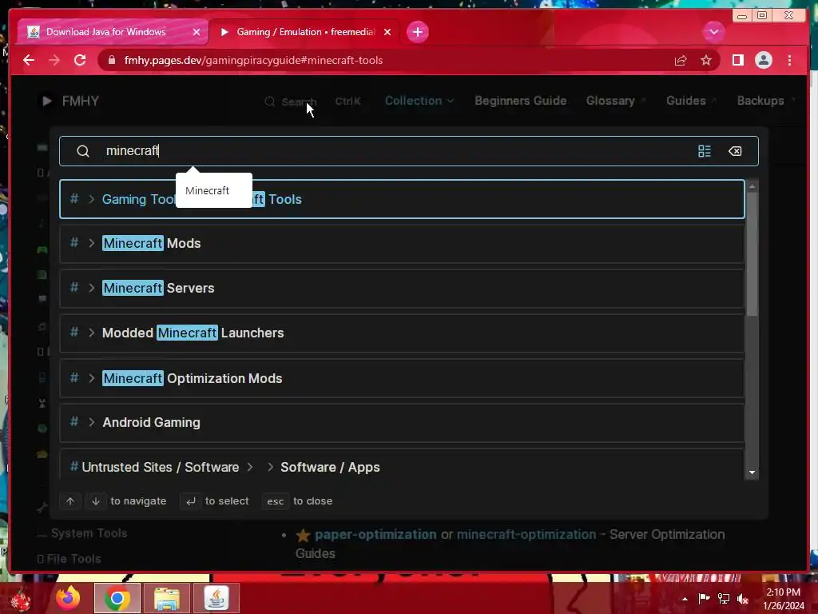Image resolution: width=818 pixels, height=614 pixels.
Task: Open a new tab with the plus button
Action: [x=417, y=32]
